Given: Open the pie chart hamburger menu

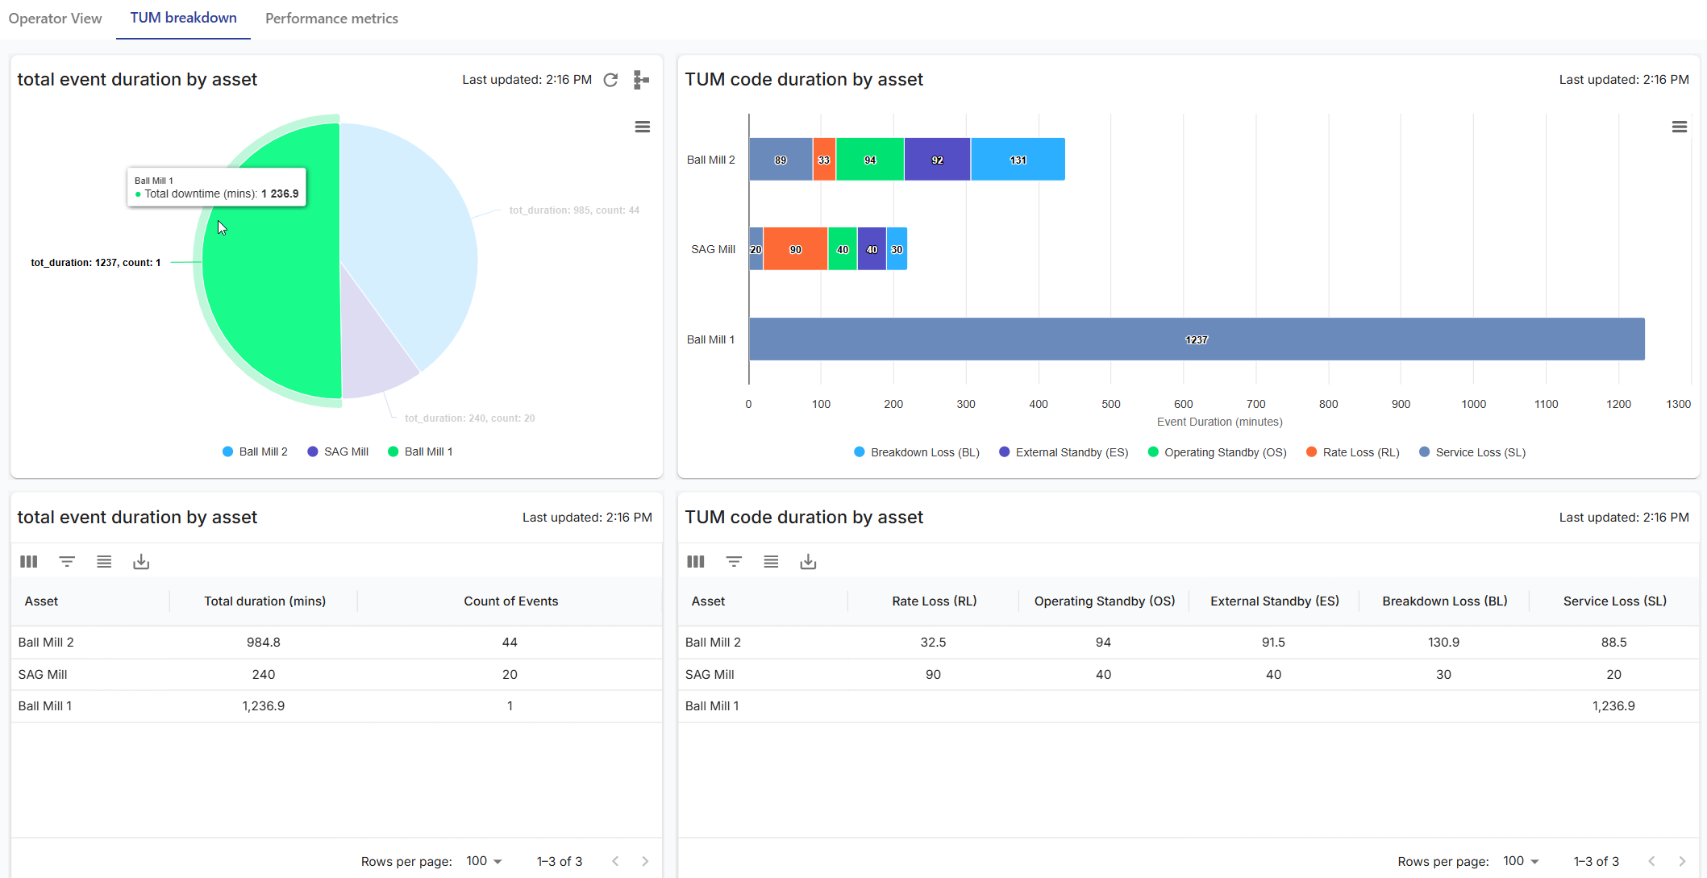Looking at the screenshot, I should pyautogui.click(x=642, y=127).
